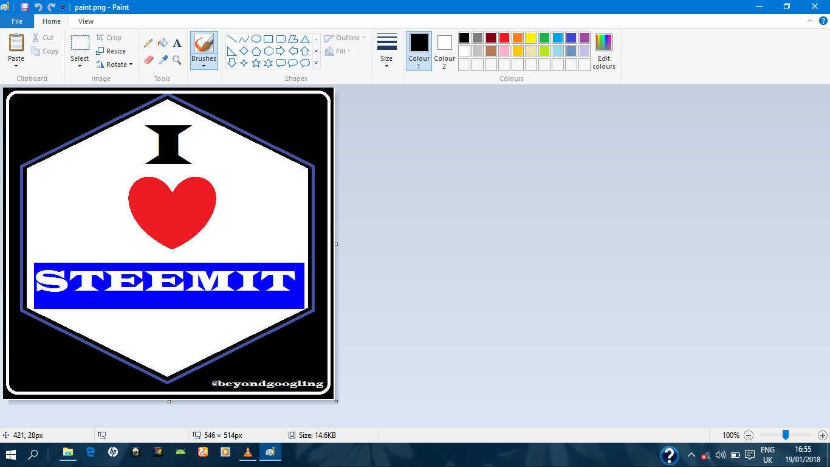
Task: Save using the quick access floppy icon
Action: [x=24, y=7]
